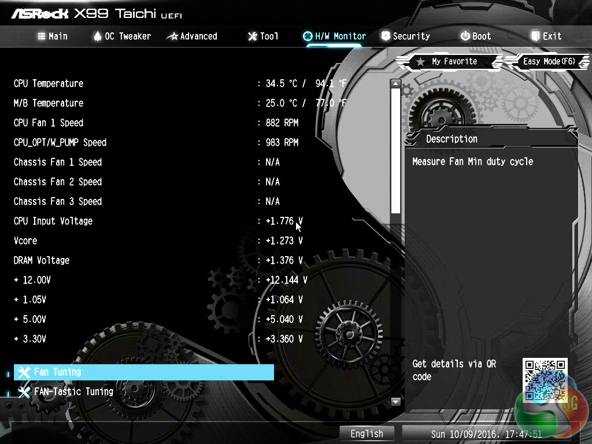The width and height of the screenshot is (592, 444).
Task: Click the Exit door icon
Action: 535,36
